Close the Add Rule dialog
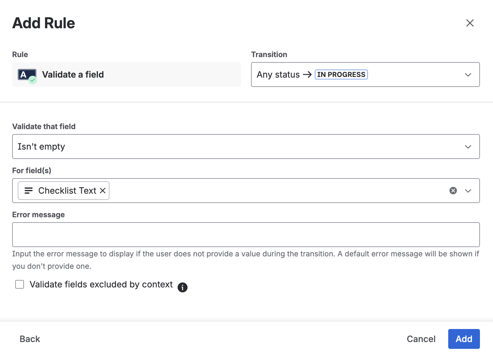This screenshot has width=493, height=356. tap(470, 23)
